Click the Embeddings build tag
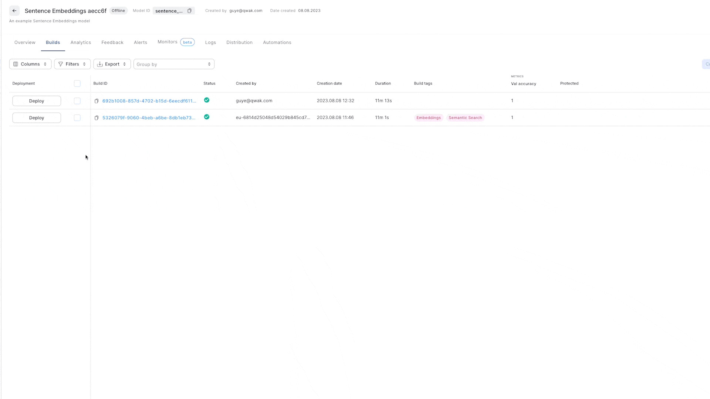The width and height of the screenshot is (710, 399). click(428, 117)
